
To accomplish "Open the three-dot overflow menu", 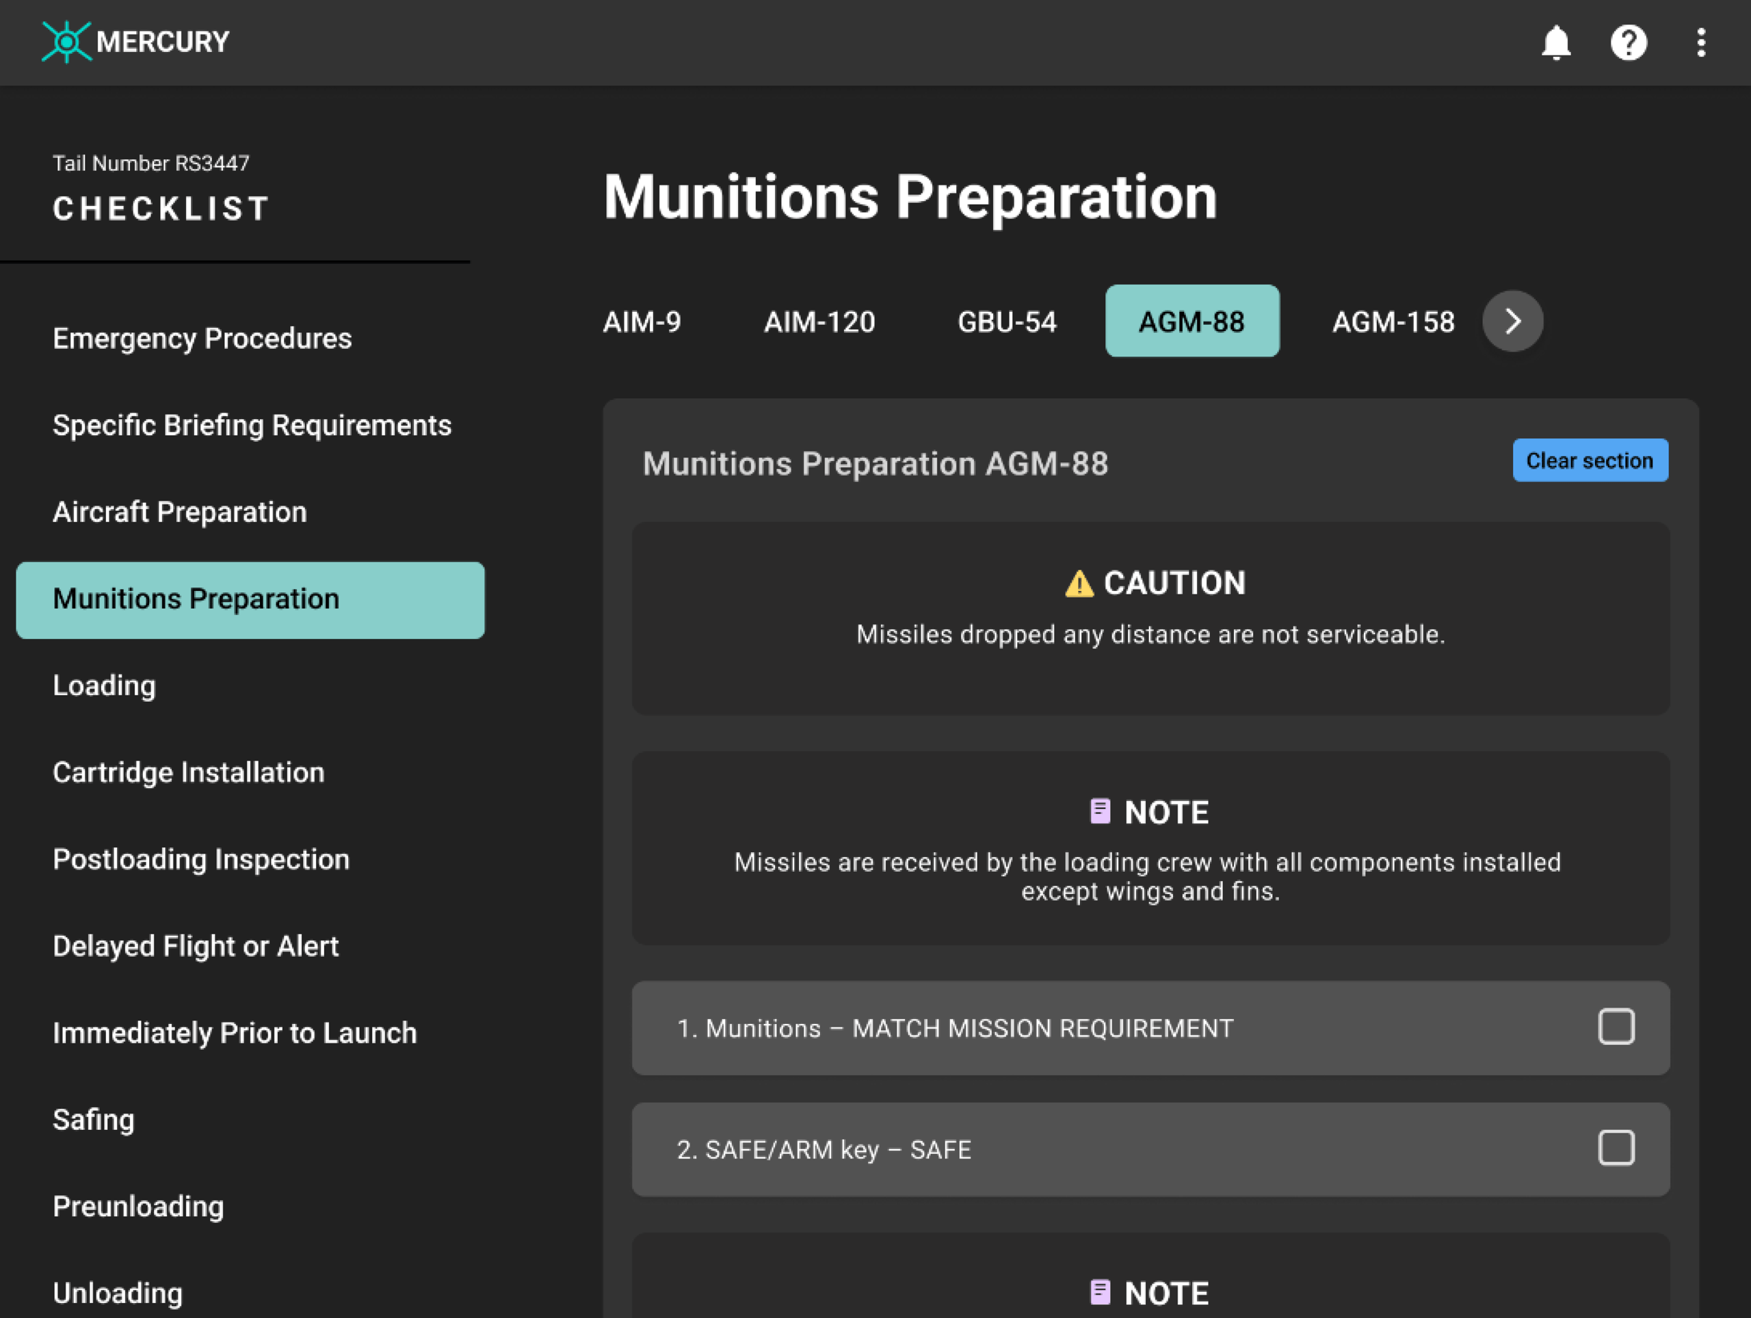I will click(x=1700, y=42).
